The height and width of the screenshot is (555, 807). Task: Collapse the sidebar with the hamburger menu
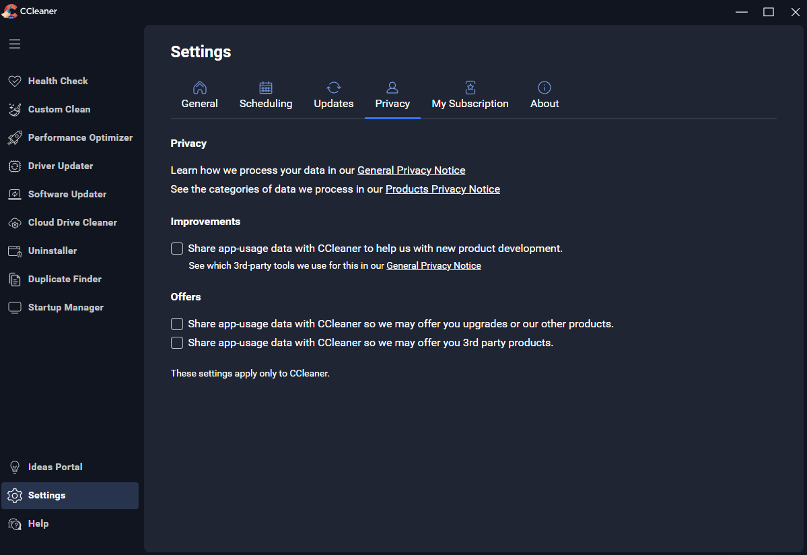click(x=15, y=44)
